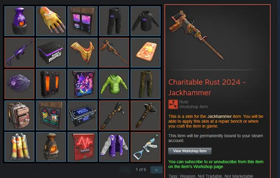Select the jackhammer skin in grid
The width and height of the screenshot is (280, 178).
pyautogui.click(x=114, y=52)
